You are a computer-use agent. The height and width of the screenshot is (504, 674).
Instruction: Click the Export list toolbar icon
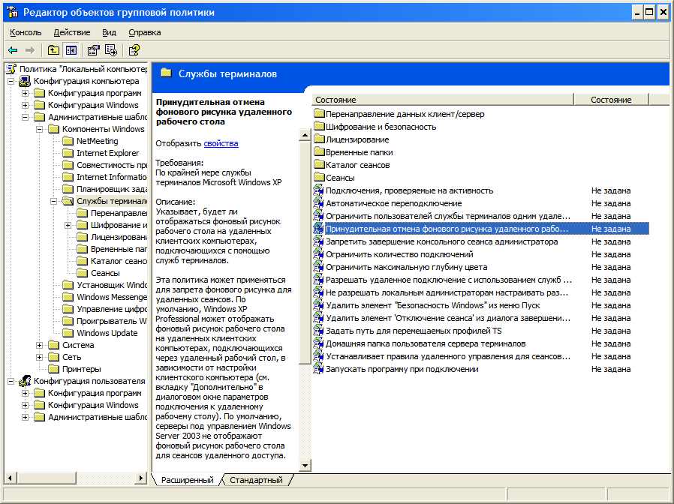[111, 50]
